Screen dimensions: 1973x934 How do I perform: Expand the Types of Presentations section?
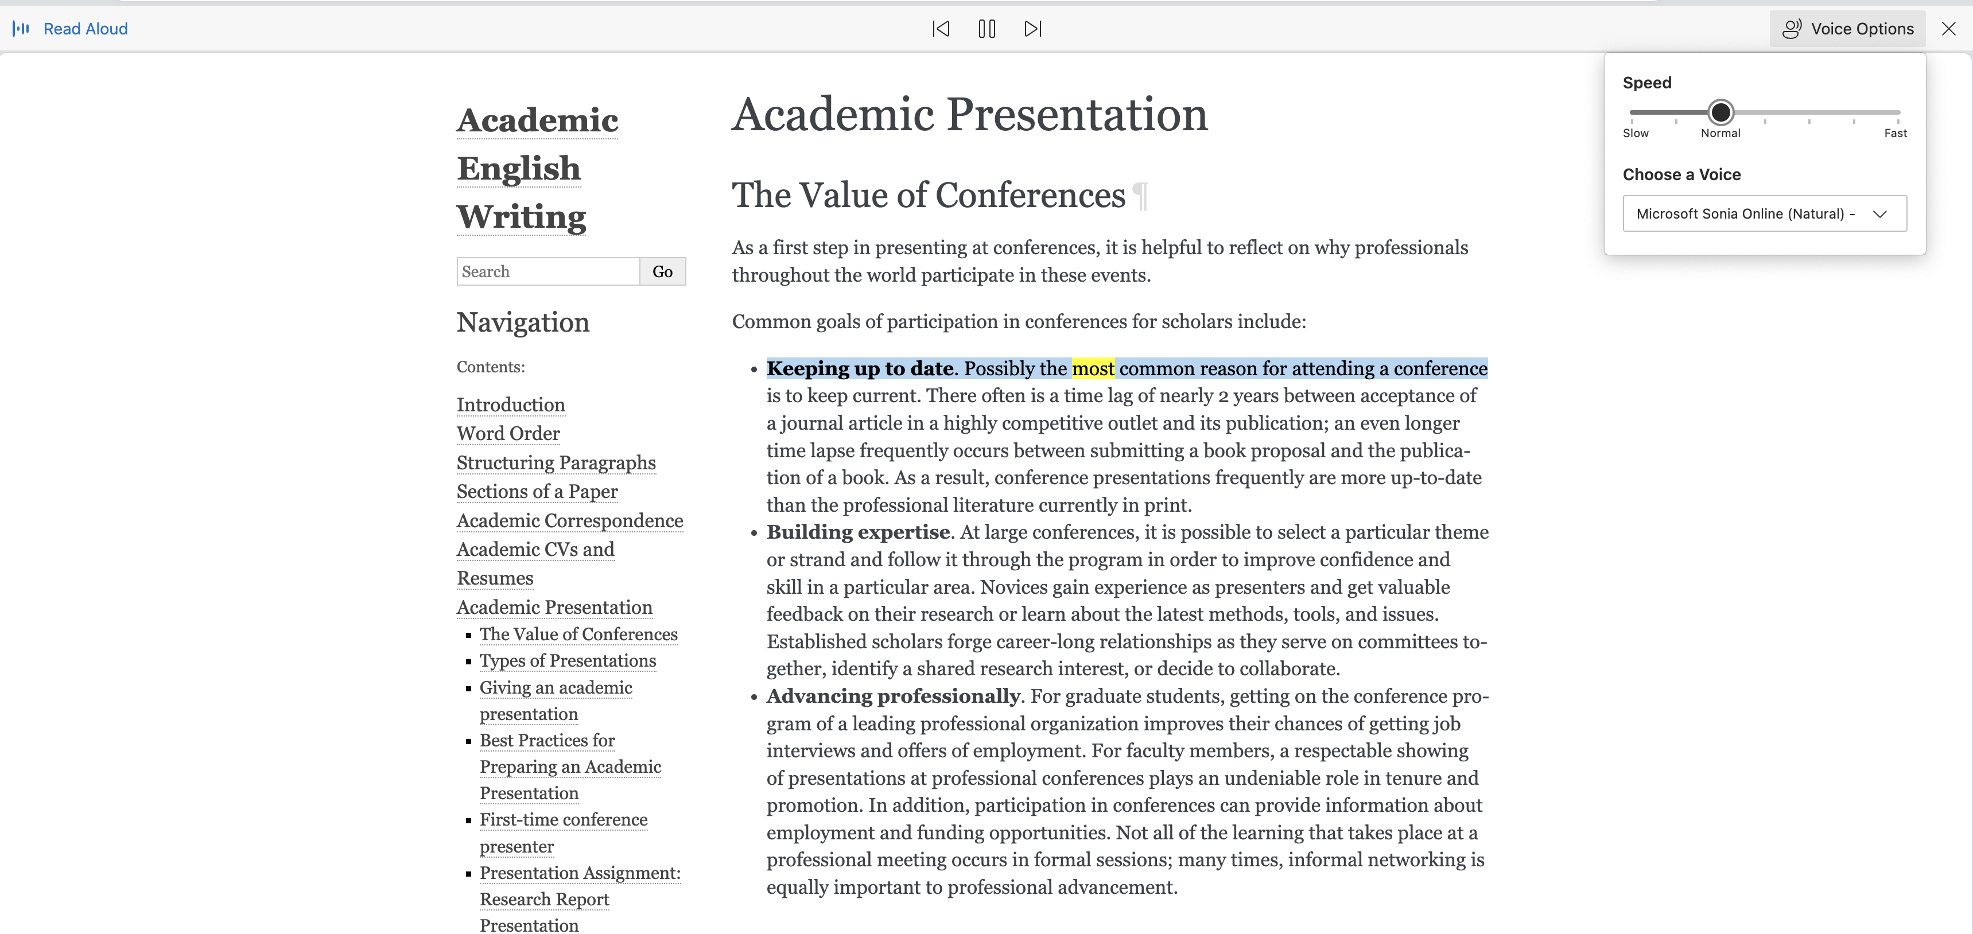click(568, 660)
